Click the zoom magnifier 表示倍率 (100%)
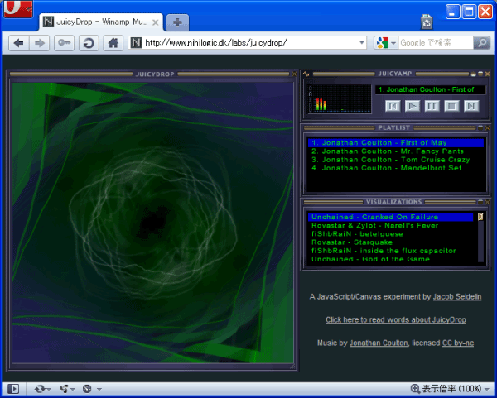 pos(446,389)
